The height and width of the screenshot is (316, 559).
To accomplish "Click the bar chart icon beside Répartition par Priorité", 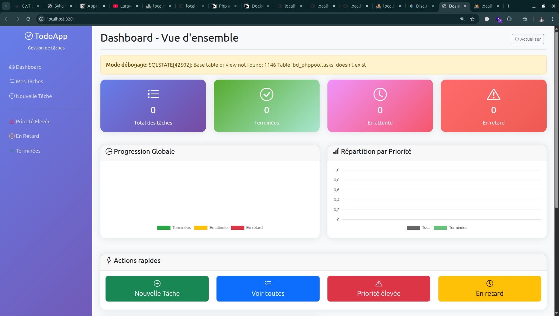I will coord(336,151).
